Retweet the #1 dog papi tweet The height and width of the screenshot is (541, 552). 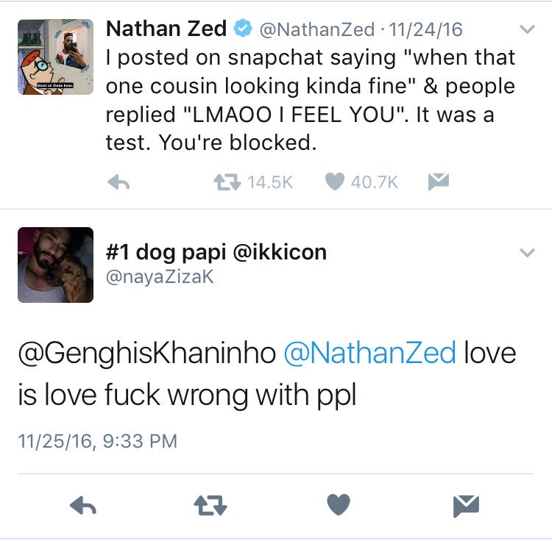(210, 505)
